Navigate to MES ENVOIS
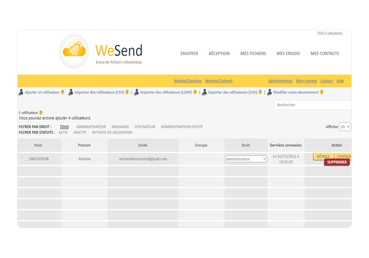 288,54
